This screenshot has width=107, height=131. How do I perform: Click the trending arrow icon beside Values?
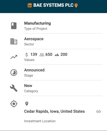click(x=14, y=57)
